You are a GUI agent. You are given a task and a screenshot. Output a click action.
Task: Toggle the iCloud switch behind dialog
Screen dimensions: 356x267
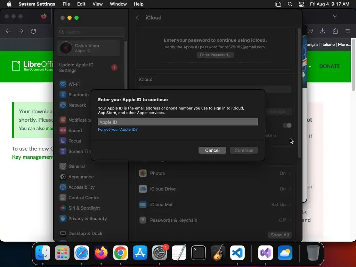287,125
